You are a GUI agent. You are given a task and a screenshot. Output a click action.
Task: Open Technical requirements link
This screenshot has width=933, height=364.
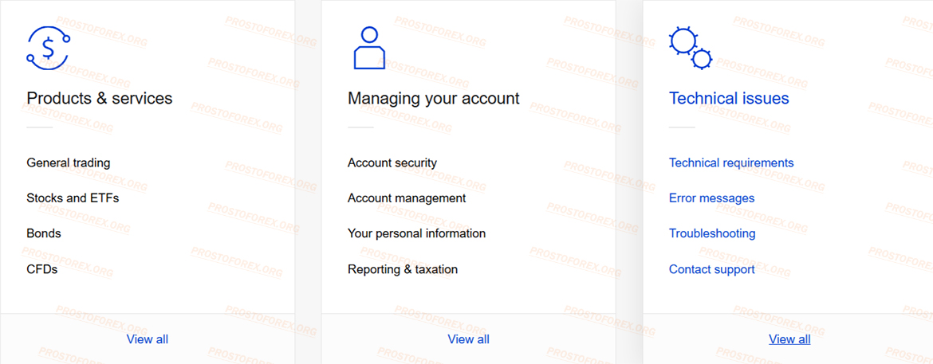point(731,163)
